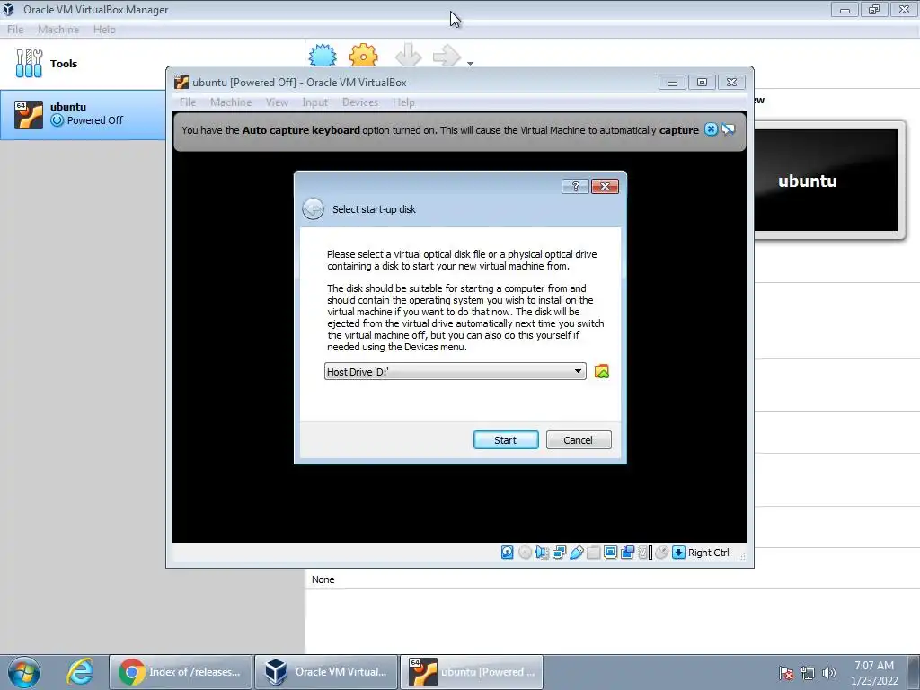Screen dimensions: 920x690
Task: Open the Host Drive 'D:' dropdown
Action: (455, 371)
